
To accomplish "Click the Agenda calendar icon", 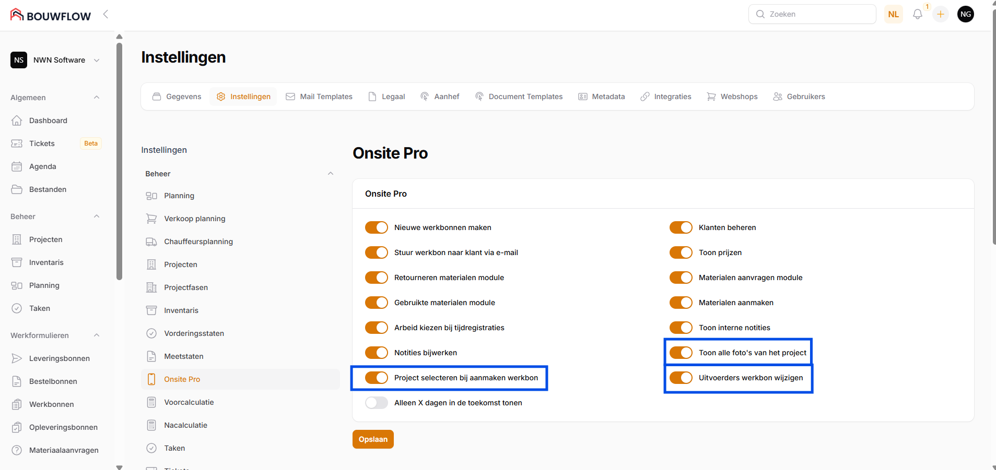I will click(x=17, y=166).
